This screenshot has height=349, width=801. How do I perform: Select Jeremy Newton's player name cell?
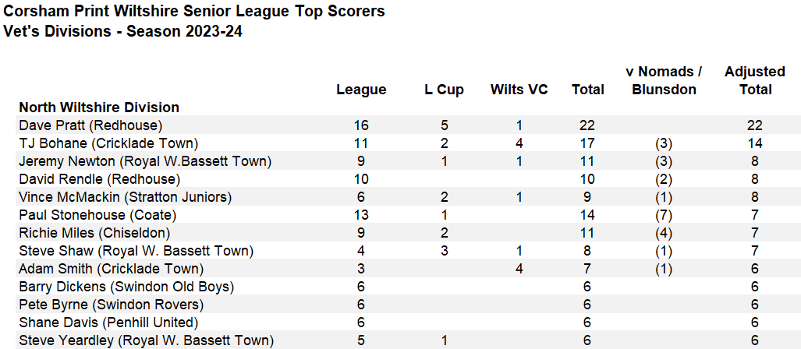145,161
